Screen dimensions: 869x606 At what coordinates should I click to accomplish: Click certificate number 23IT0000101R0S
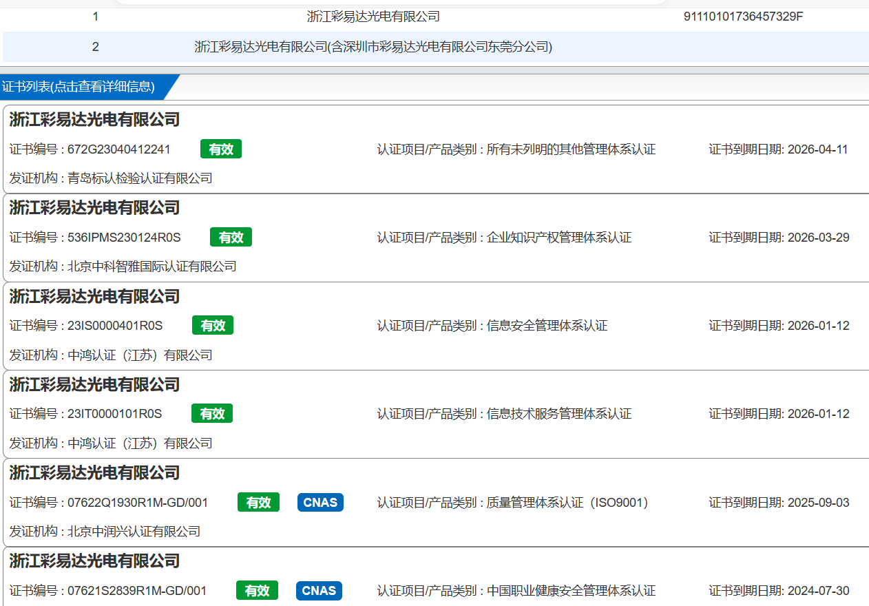(x=115, y=414)
